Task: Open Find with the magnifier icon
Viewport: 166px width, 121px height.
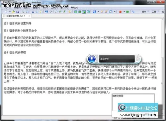Action: tap(56, 12)
